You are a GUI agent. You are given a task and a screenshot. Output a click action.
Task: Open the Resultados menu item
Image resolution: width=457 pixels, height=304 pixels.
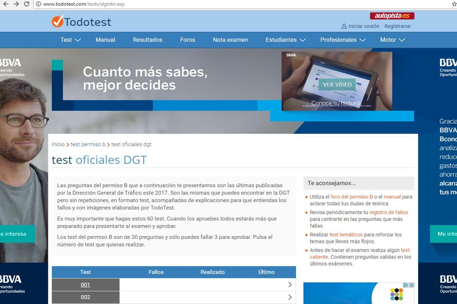(147, 40)
